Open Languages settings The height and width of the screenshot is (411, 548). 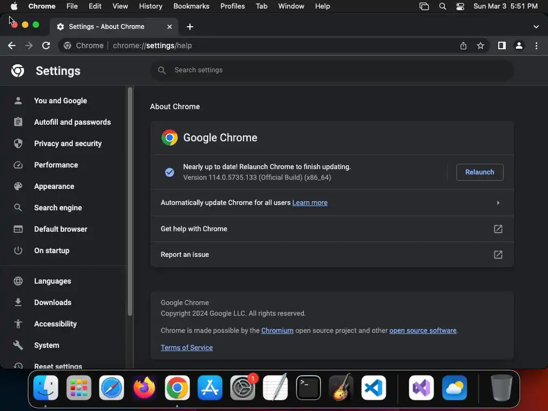[x=52, y=281]
